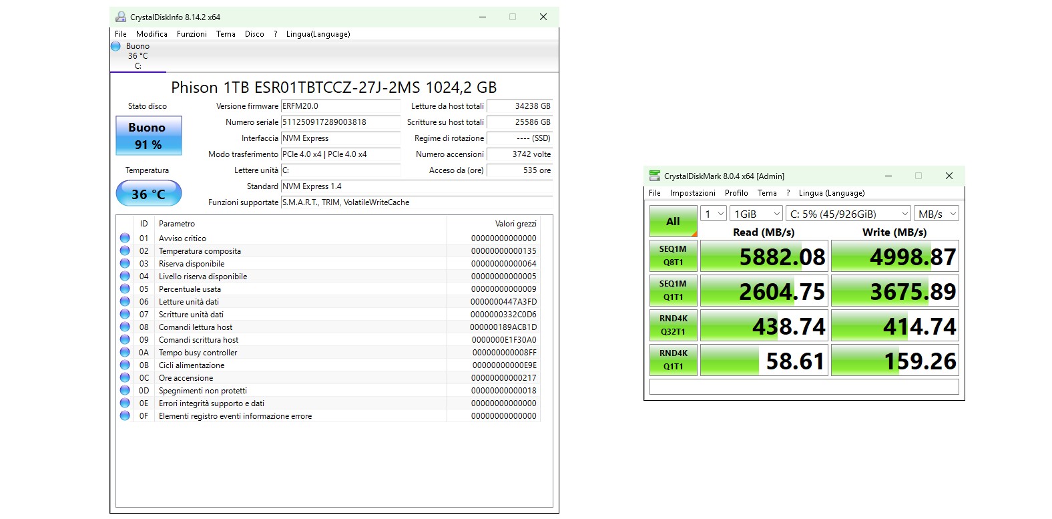Run SEQ1M Q8T1 benchmark
The height and width of the screenshot is (519, 1052).
pyautogui.click(x=673, y=256)
